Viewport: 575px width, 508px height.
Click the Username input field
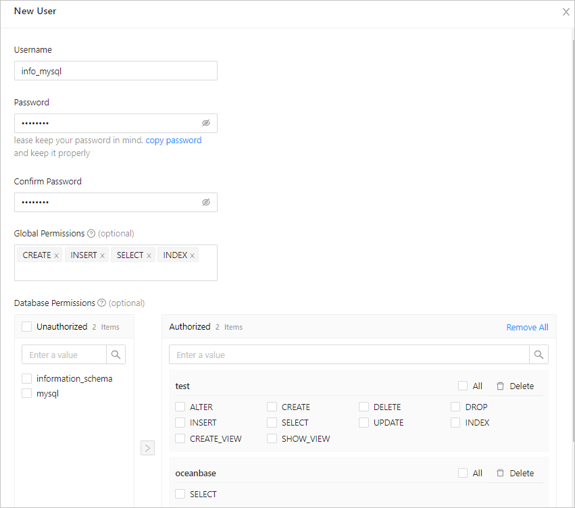pyautogui.click(x=116, y=71)
